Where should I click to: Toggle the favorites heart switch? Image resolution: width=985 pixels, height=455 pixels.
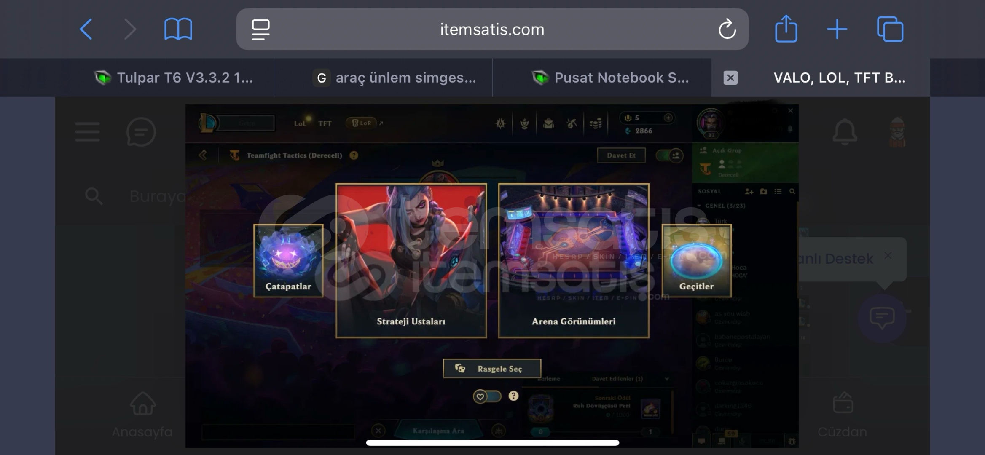click(x=487, y=396)
